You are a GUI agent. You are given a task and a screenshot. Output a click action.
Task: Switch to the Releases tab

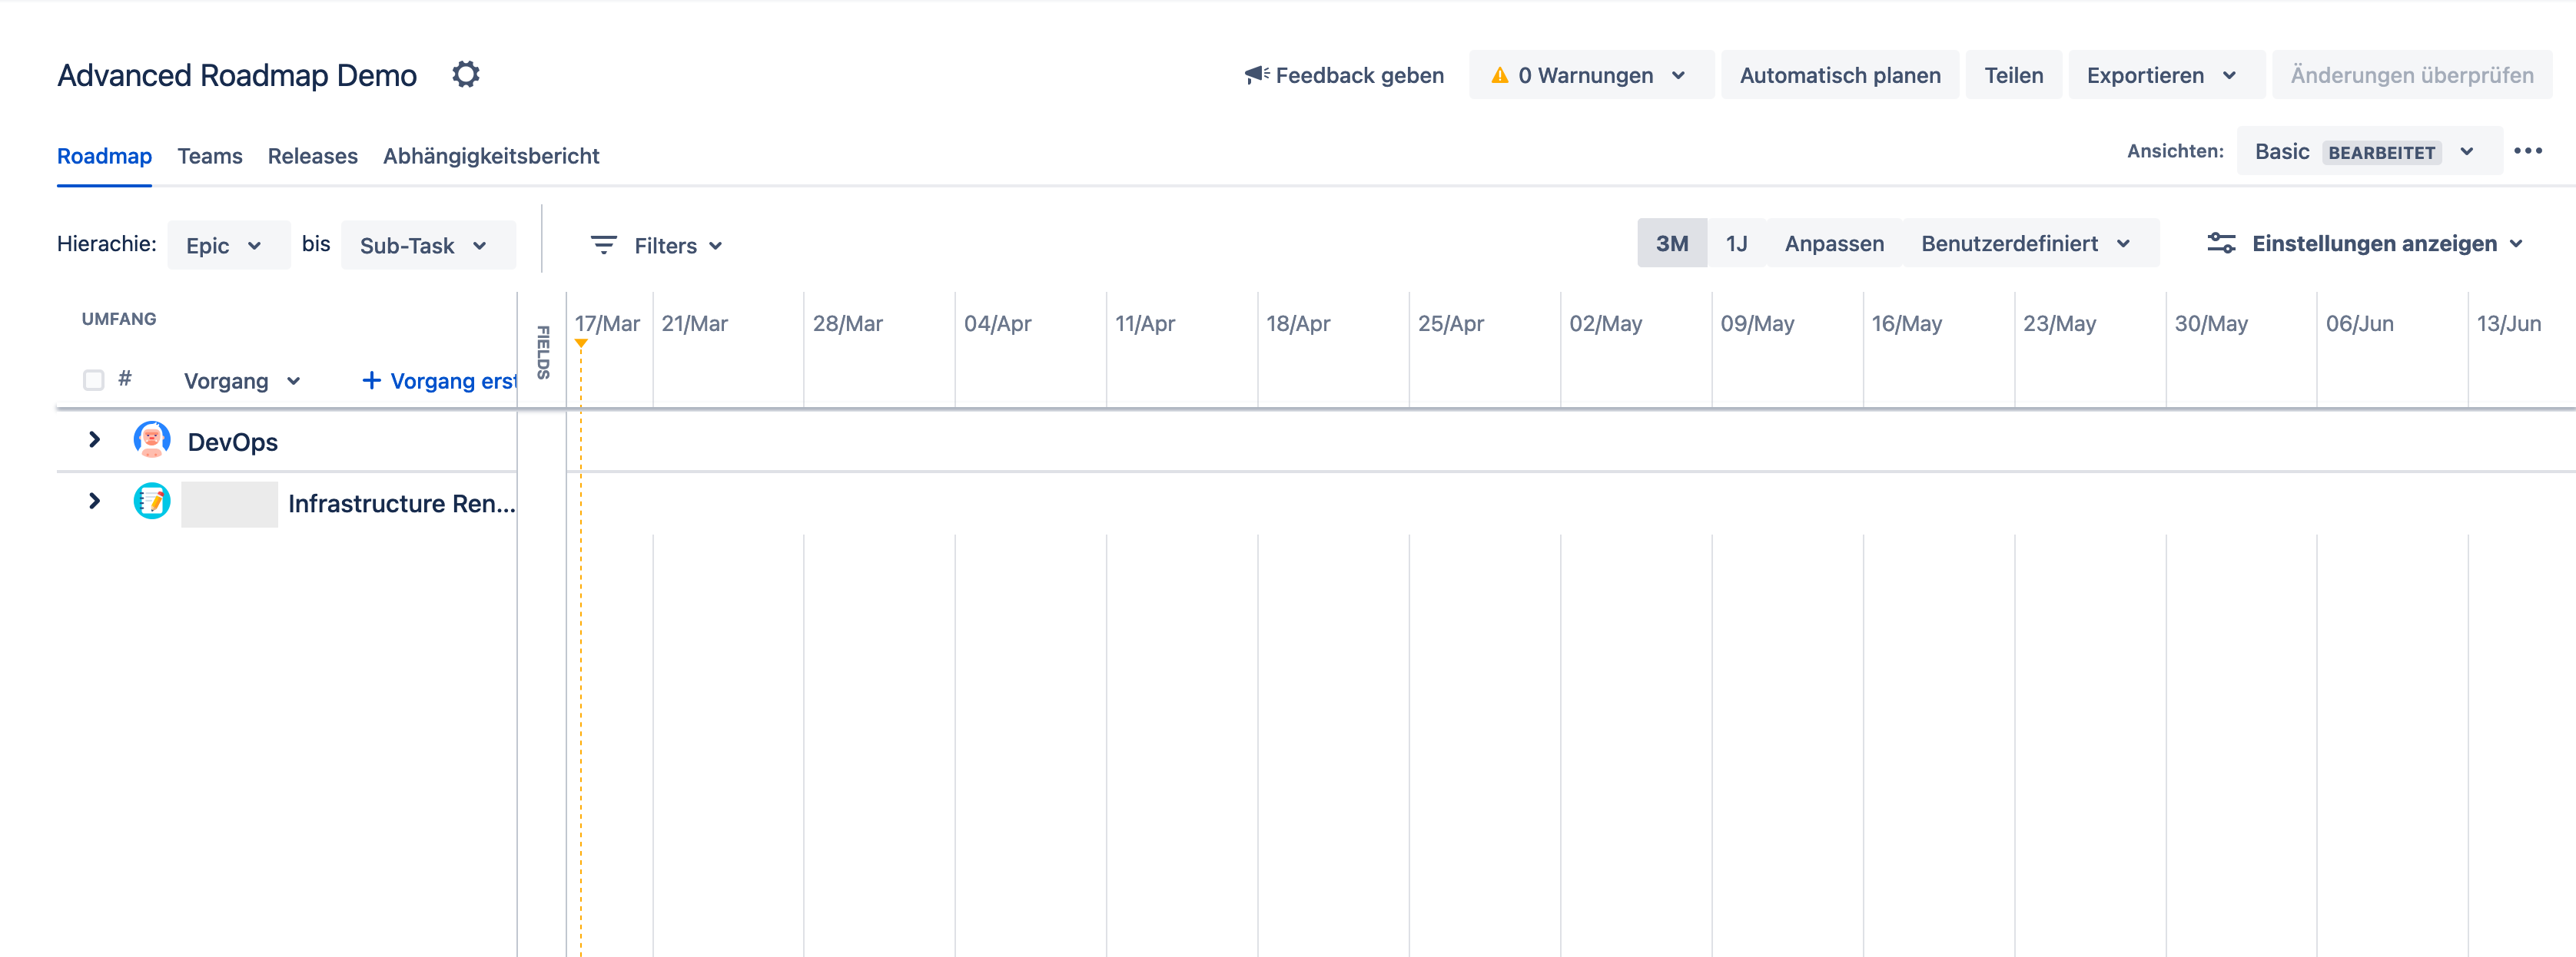tap(312, 156)
